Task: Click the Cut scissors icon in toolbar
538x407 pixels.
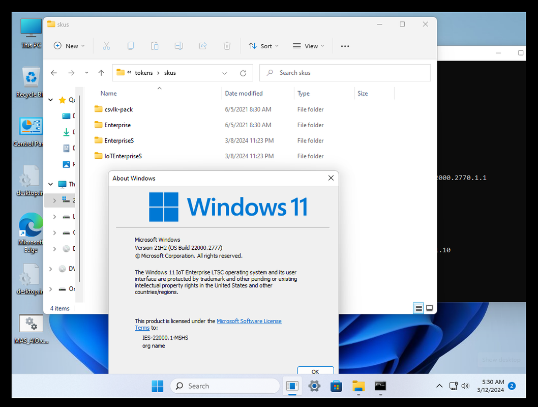Action: coord(106,46)
